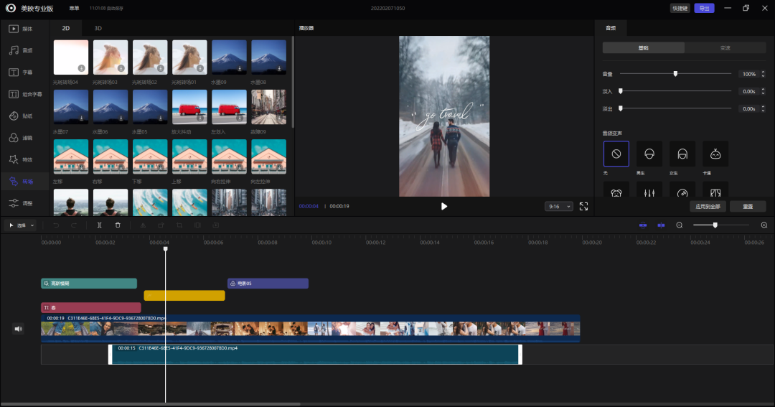Open the 菜单 menu in title bar
Viewport: 775px width, 407px height.
[74, 9]
